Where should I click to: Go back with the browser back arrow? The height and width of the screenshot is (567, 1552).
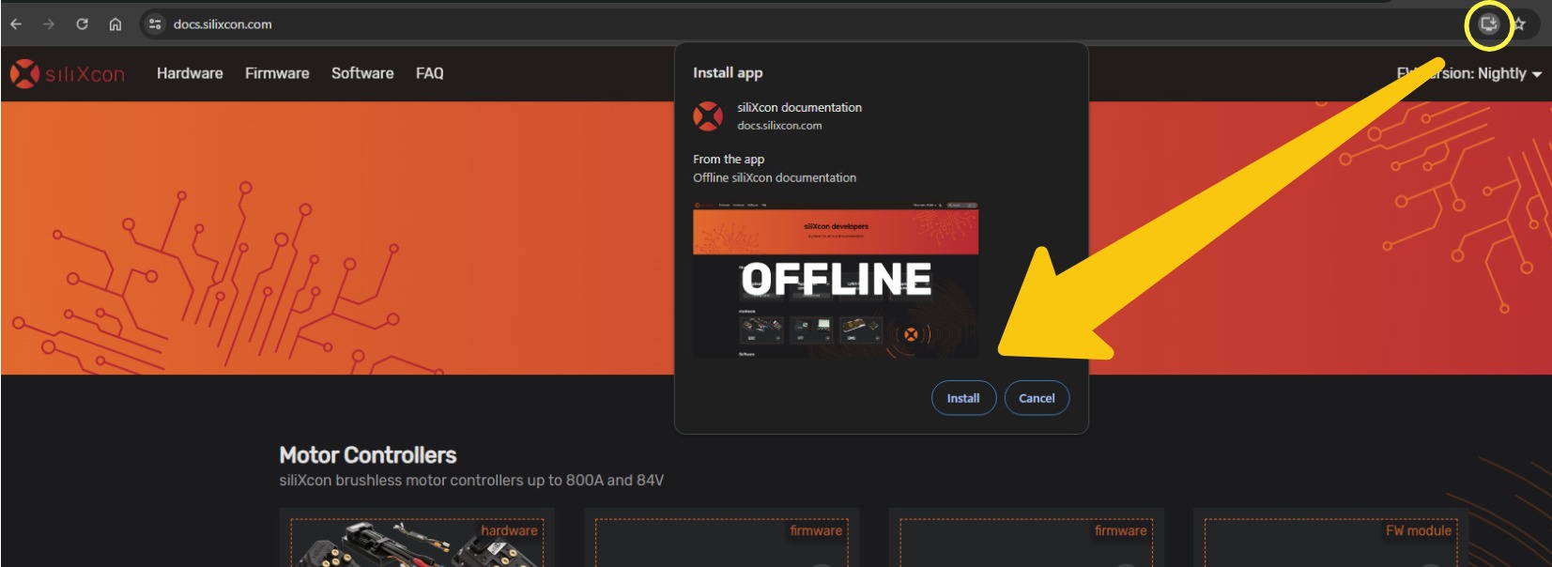tap(16, 24)
